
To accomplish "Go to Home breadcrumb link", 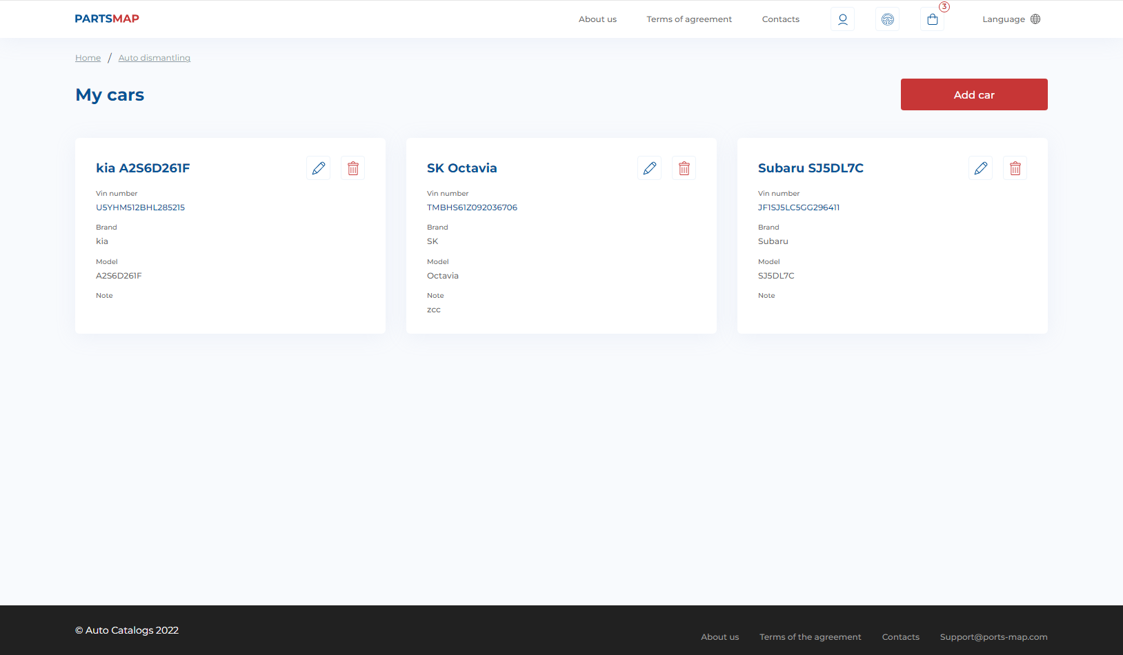I will (x=88, y=58).
